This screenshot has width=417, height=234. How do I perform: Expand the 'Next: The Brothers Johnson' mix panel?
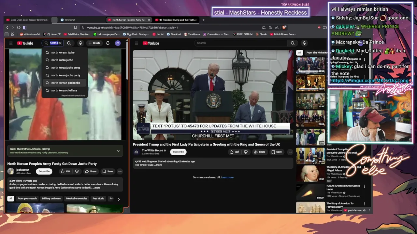tap(118, 151)
